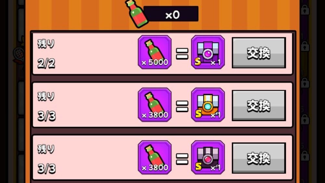
Task: Click the 残り 3/3 counter in middle row
Action: [x=46, y=106]
